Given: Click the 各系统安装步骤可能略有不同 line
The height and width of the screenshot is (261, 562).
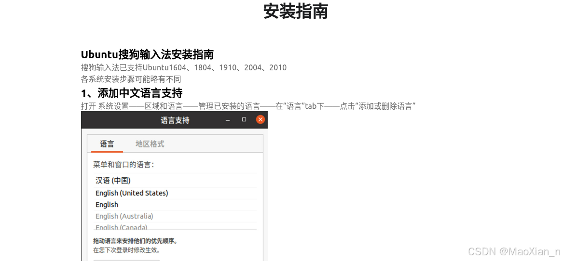Looking at the screenshot, I should pyautogui.click(x=131, y=79).
